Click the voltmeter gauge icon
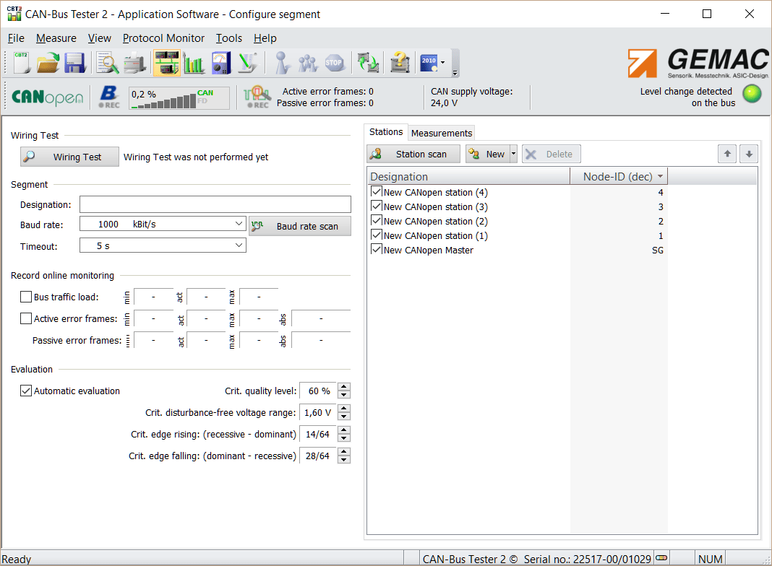The width and height of the screenshot is (772, 566). click(x=220, y=64)
